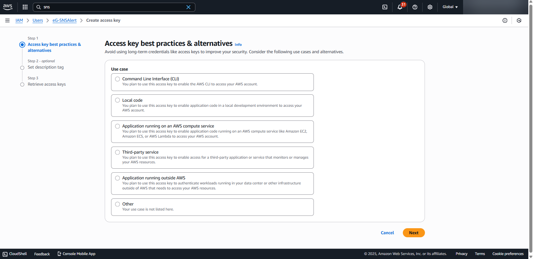The height and width of the screenshot is (259, 533).
Task: Expand the Global region dropdown
Action: pos(450,7)
